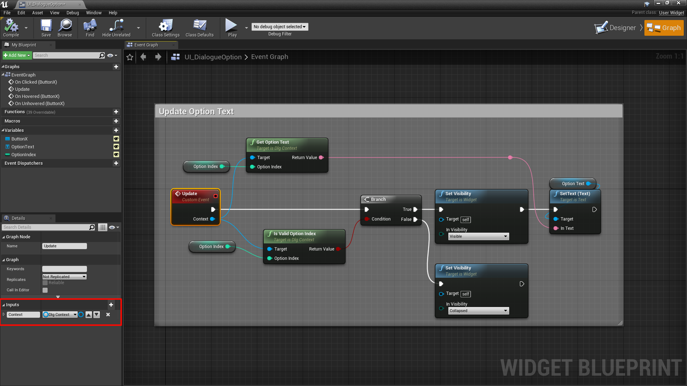Screen dimensions: 687x386
Task: Open Compile options arrow
Action: click(26, 28)
